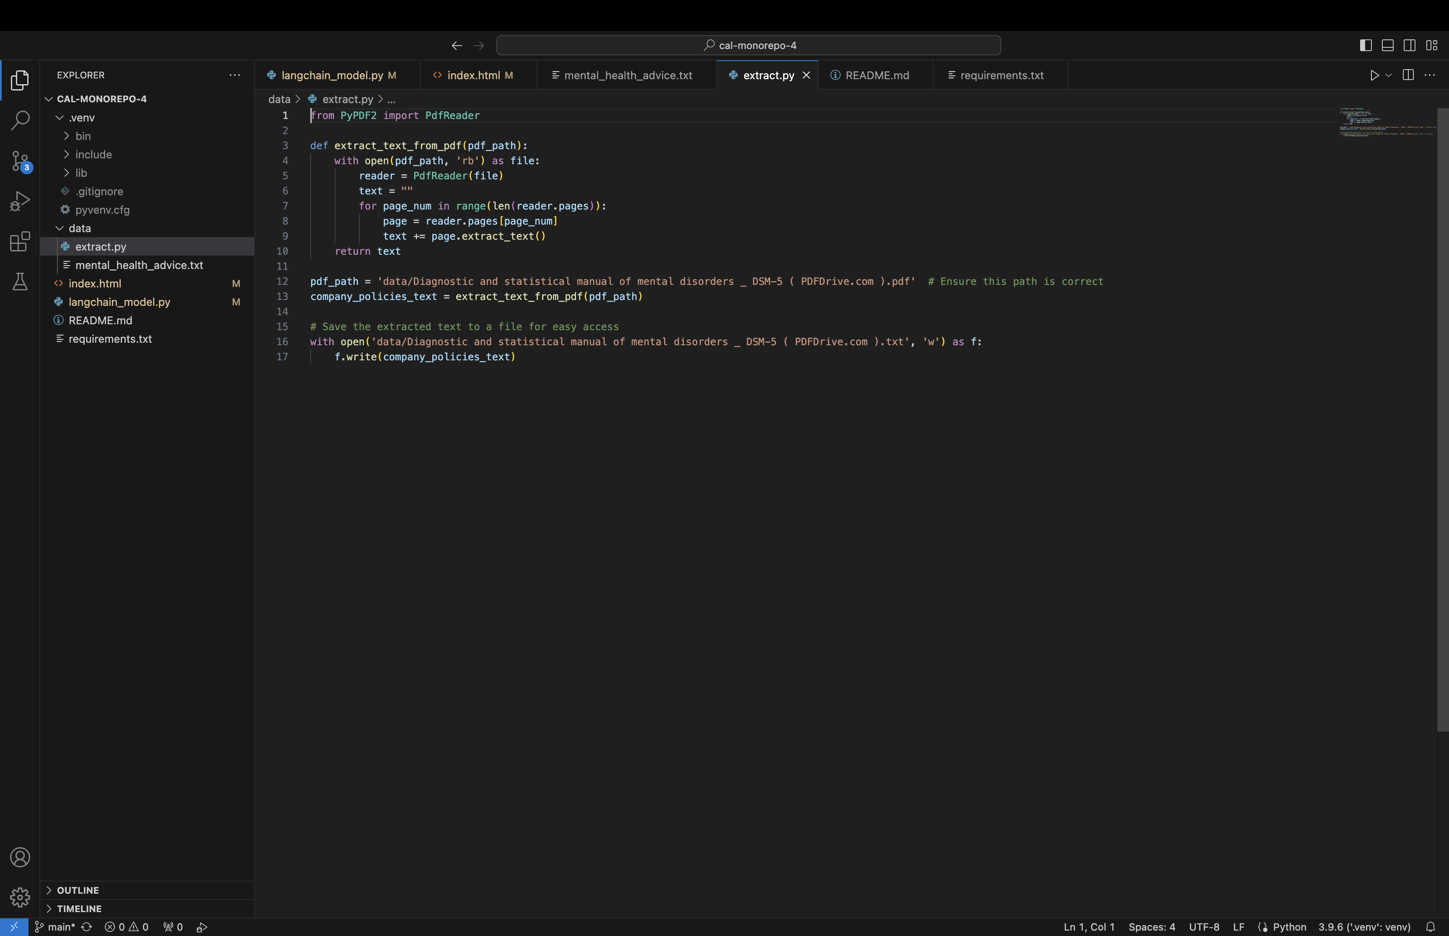Toggle the Primary Side Bar visibility
Image resolution: width=1449 pixels, height=936 pixels.
click(1365, 46)
